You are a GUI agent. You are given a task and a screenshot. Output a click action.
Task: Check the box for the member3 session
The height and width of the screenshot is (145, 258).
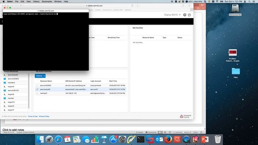coord(37,93)
